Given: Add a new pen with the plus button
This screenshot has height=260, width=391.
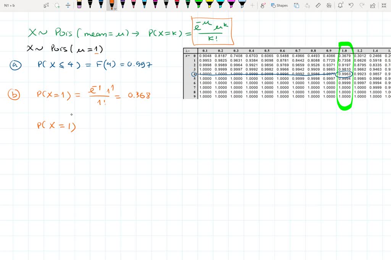Looking at the screenshot, I should click(252, 5).
